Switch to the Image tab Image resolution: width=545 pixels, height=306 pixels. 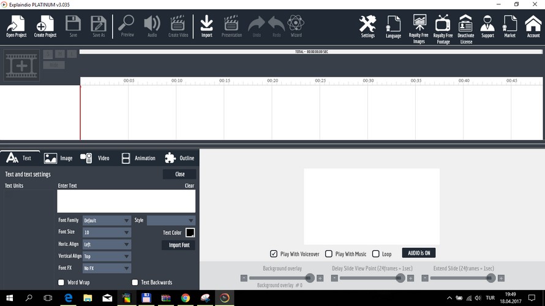coord(58,158)
